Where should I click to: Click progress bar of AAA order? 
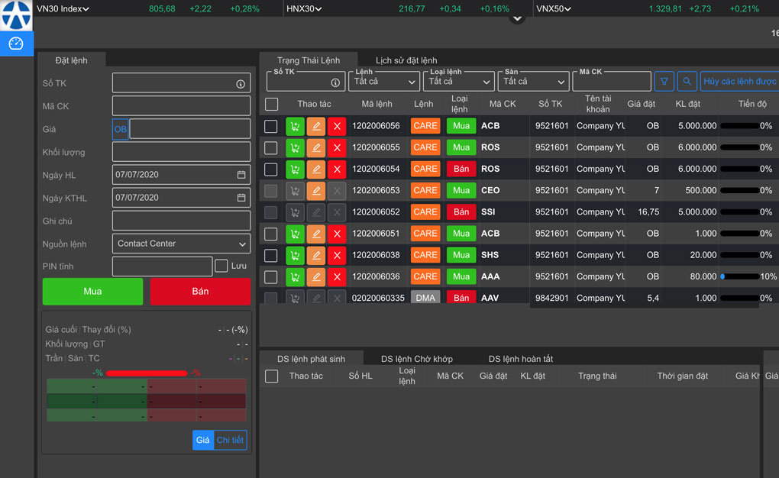click(x=739, y=276)
